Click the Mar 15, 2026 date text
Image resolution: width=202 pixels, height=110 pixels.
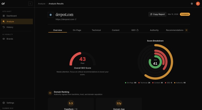(x=173, y=14)
